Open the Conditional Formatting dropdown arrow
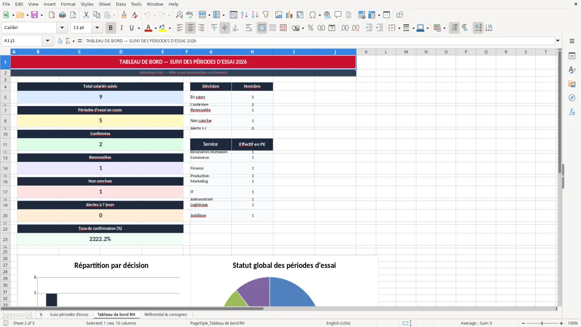This screenshot has width=581, height=327. point(444,28)
